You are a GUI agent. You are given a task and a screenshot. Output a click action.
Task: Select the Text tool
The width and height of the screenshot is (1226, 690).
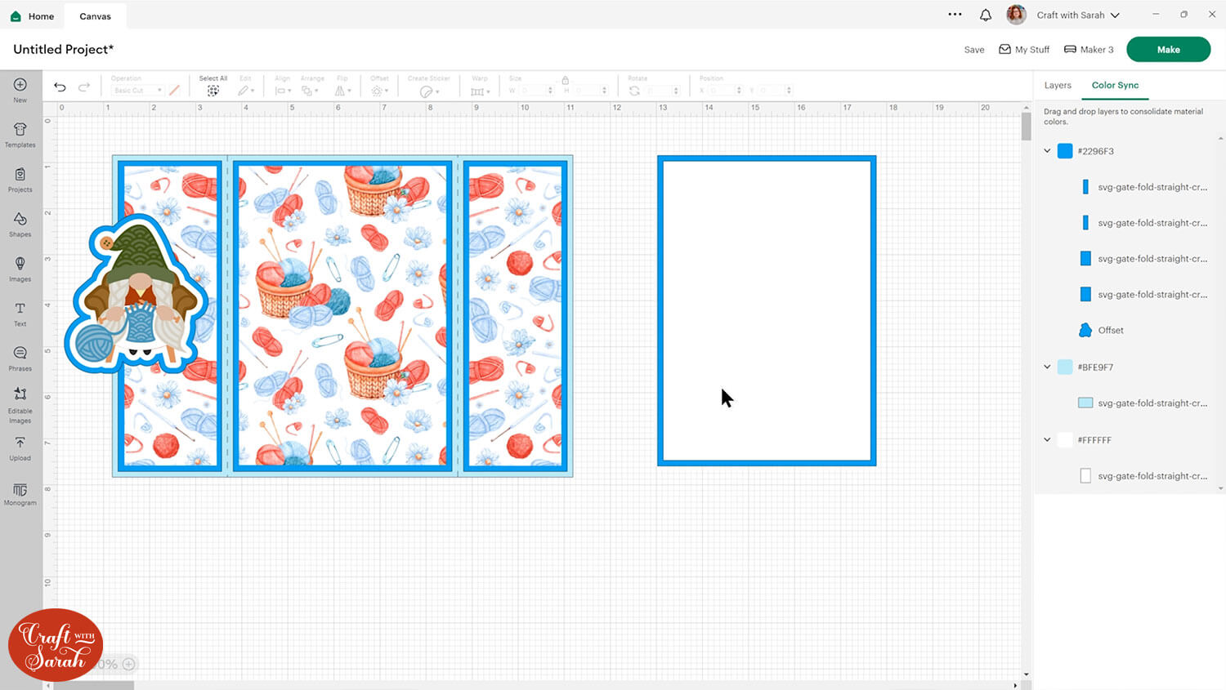pyautogui.click(x=20, y=314)
